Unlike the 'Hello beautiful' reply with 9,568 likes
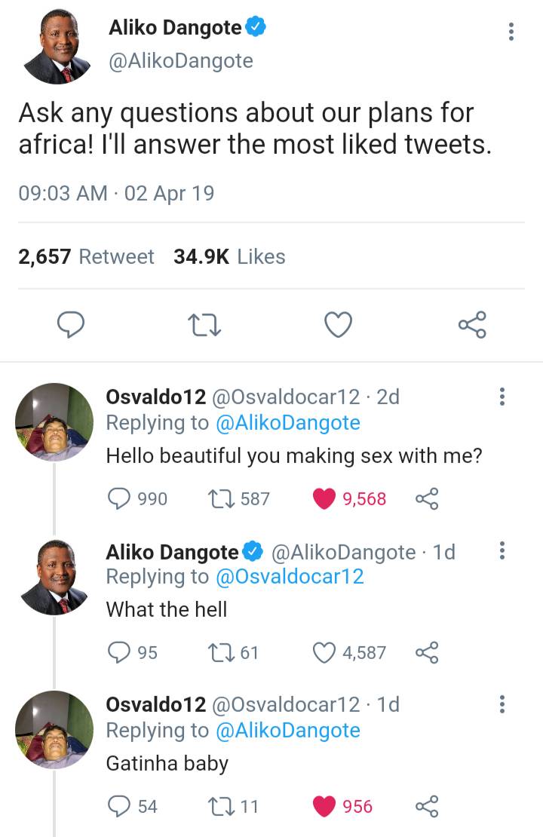The height and width of the screenshot is (837, 543). click(324, 498)
